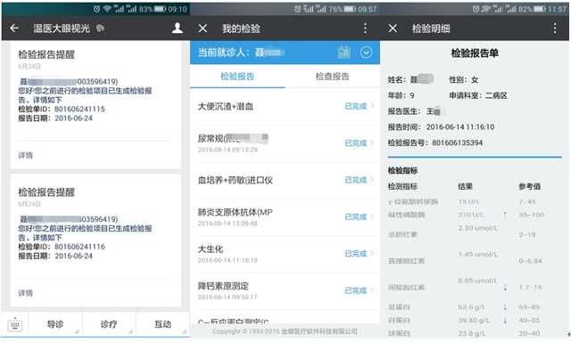Switch to the 检查报告 tab
571x342 pixels.
tap(332, 77)
